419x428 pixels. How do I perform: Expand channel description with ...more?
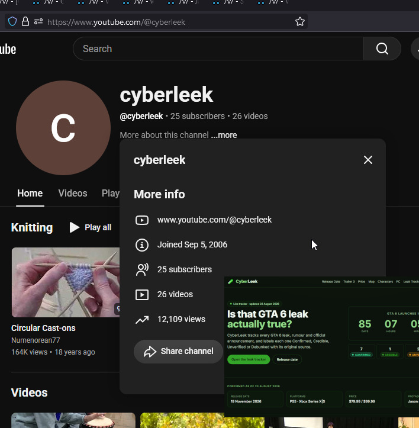(x=224, y=135)
